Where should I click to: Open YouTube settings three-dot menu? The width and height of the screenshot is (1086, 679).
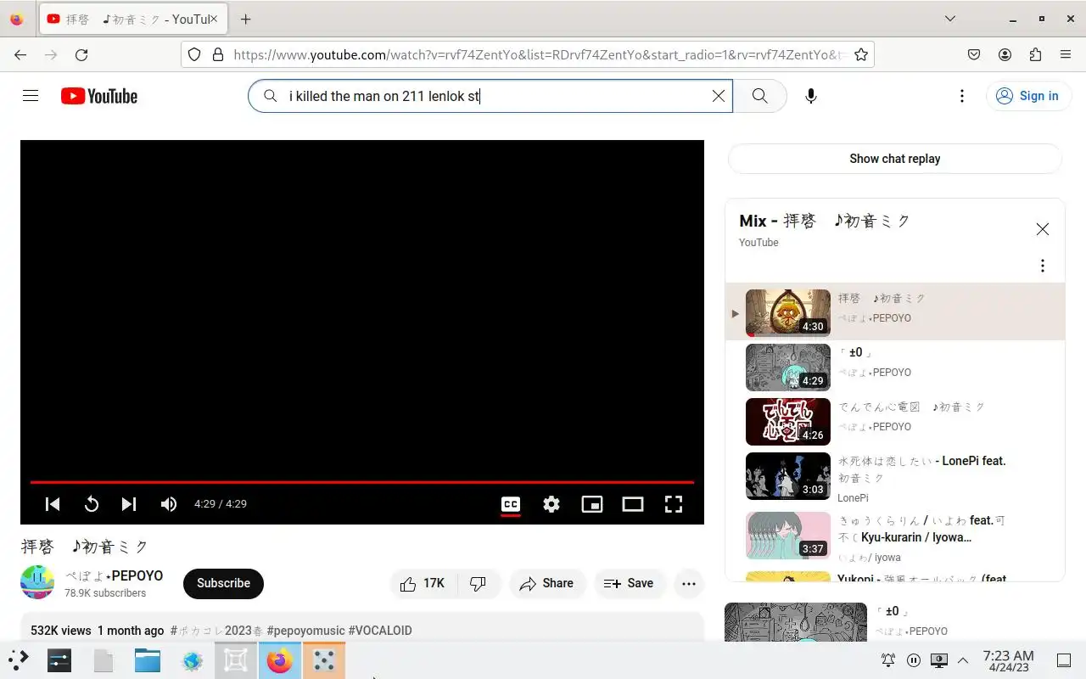click(961, 96)
